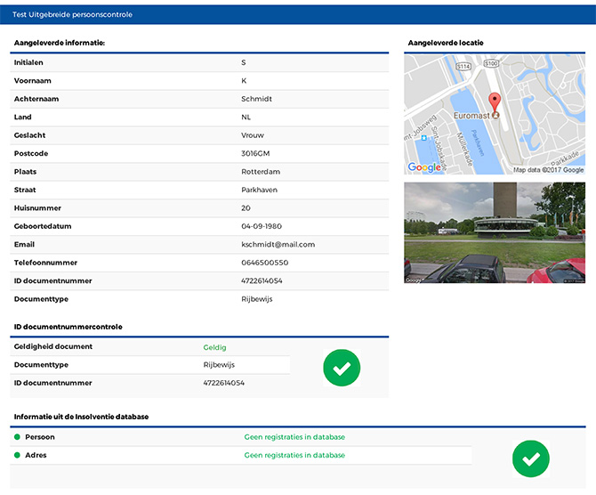
Task: Select Rijbewijs in the Aangeleverde informatie table
Action: pos(256,299)
